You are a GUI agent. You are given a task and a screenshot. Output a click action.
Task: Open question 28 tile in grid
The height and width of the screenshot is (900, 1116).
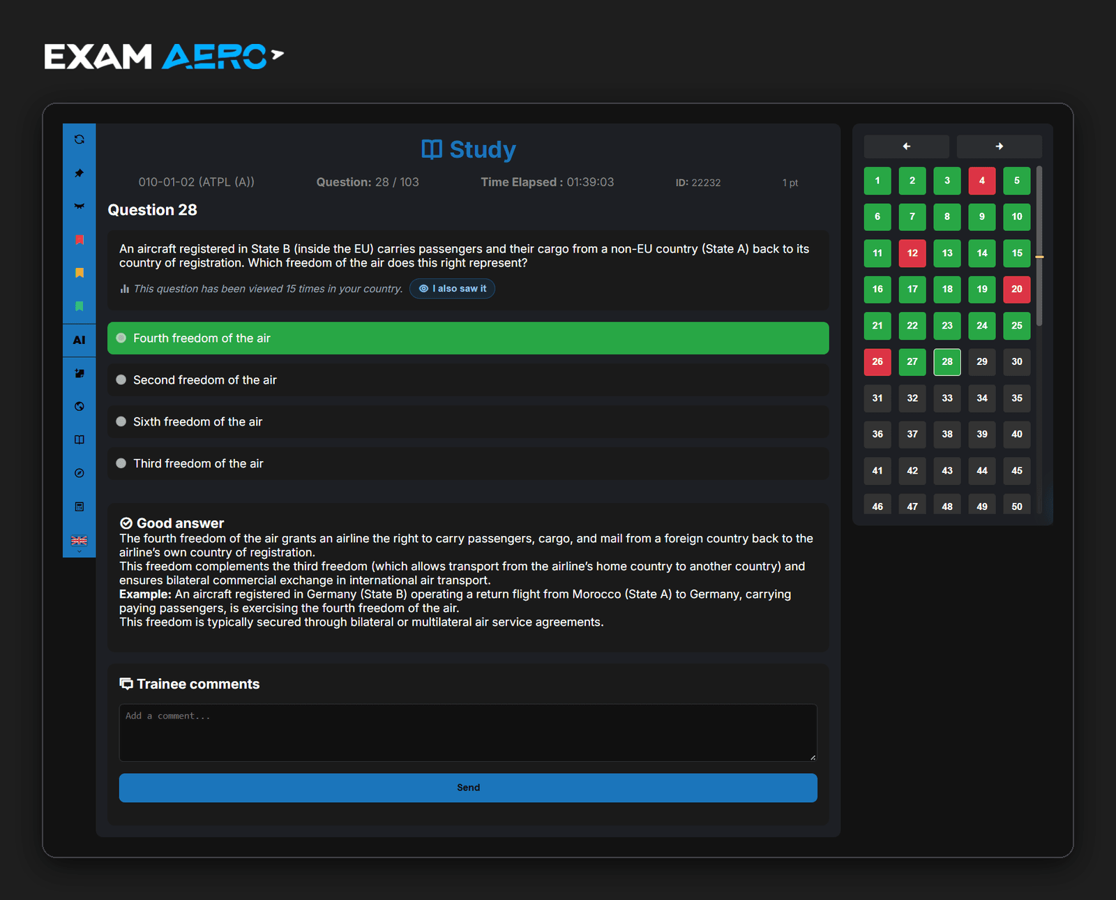947,362
